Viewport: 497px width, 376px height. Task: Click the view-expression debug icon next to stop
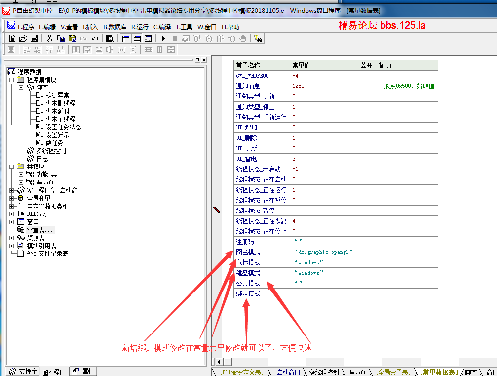pos(186,39)
